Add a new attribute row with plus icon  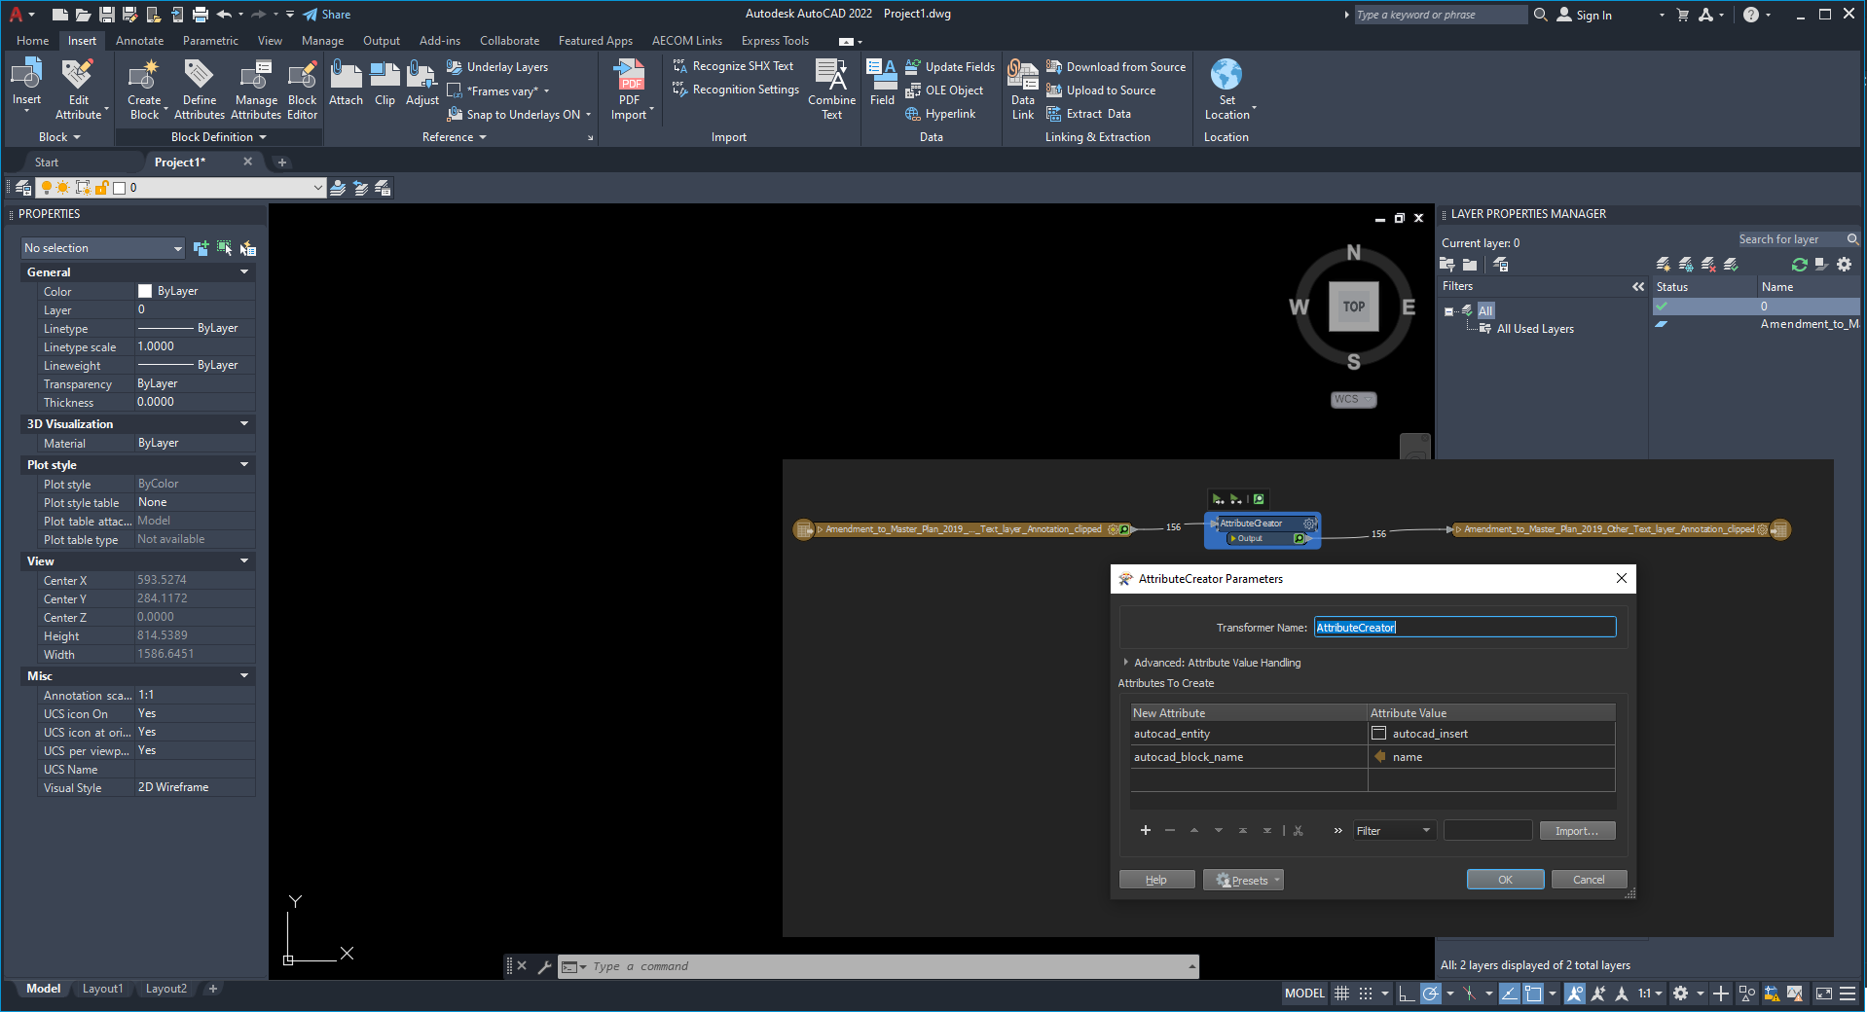click(x=1146, y=830)
